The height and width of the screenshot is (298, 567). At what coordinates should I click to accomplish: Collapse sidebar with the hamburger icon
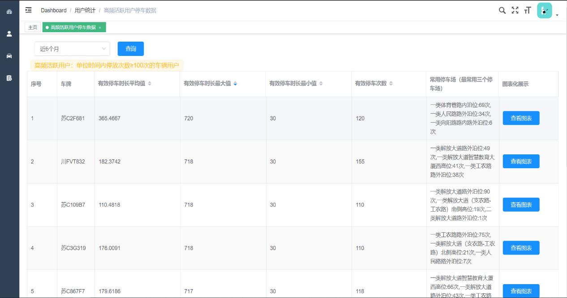(x=29, y=10)
